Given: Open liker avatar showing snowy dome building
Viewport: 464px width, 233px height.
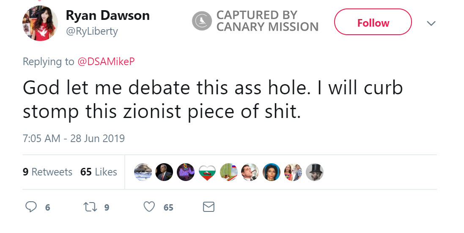Looking at the screenshot, I should [x=143, y=172].
